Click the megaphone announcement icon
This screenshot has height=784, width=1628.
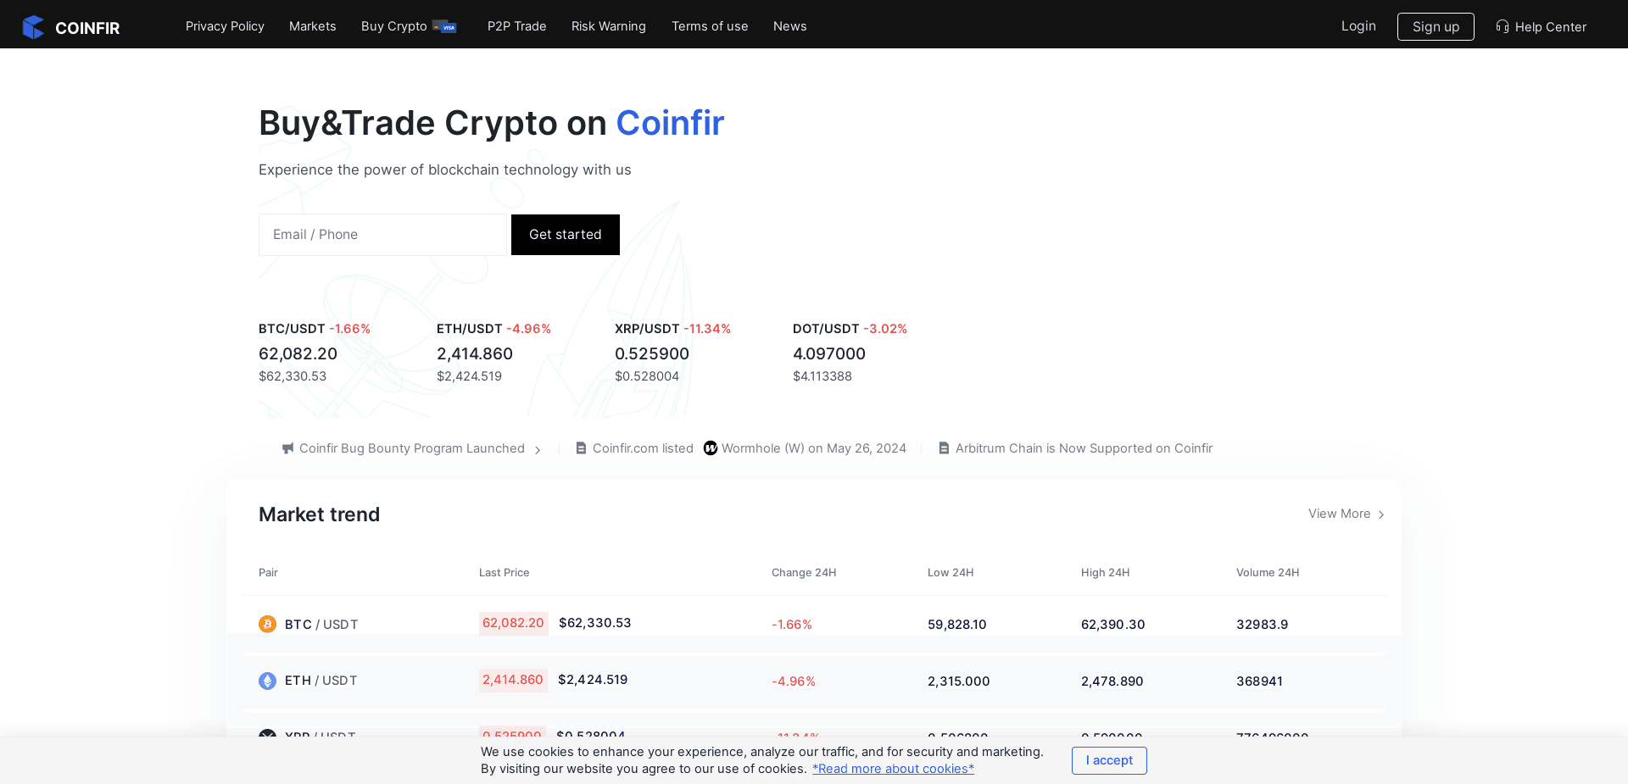pyautogui.click(x=287, y=448)
